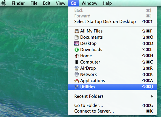Image resolution: width=161 pixels, height=117 pixels.
Task: Click the Desktop picture icon
Action: pos(77,43)
